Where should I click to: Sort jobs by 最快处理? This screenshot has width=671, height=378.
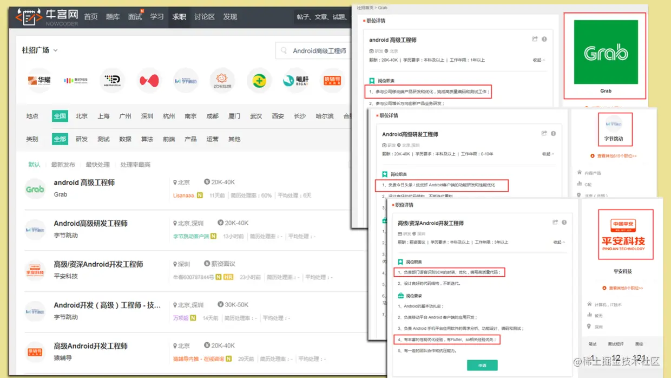point(98,165)
